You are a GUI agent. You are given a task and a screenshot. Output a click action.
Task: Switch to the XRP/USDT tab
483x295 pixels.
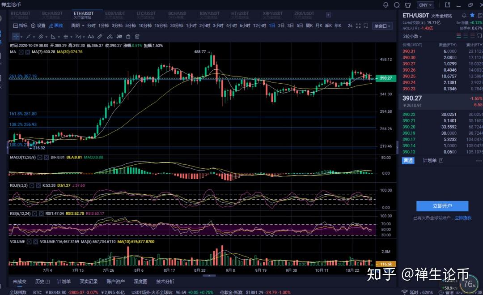click(273, 15)
